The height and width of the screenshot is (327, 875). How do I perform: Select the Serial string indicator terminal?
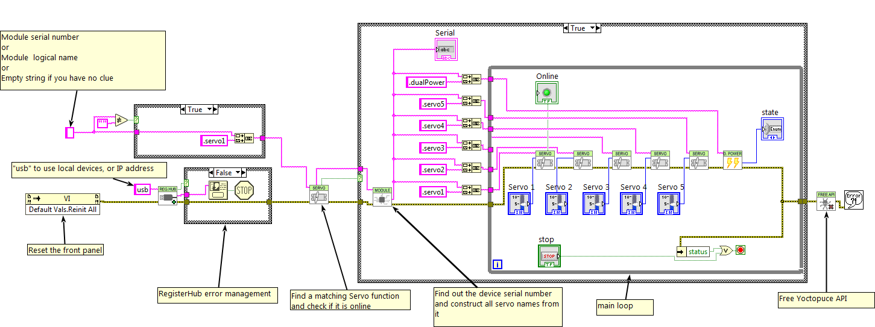point(446,50)
